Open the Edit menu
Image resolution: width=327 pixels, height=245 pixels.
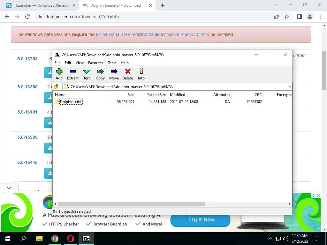pos(68,63)
